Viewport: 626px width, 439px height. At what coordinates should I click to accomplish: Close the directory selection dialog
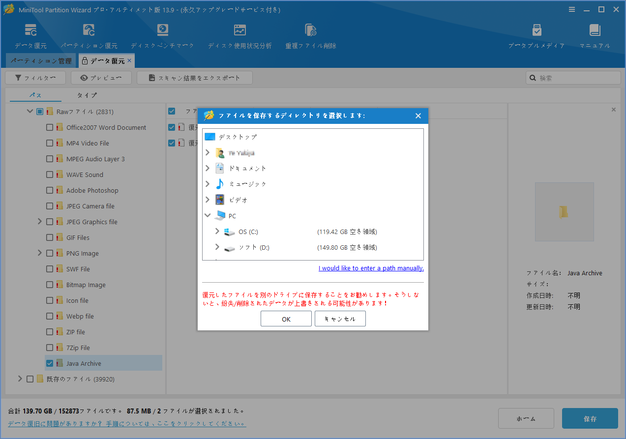[418, 116]
